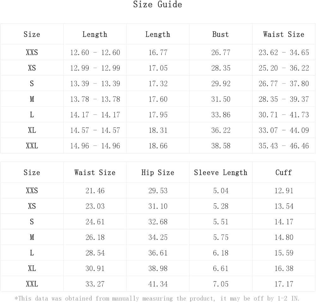316x302 pixels.
Task: Select the hip size value 41.34
Action: point(158,284)
